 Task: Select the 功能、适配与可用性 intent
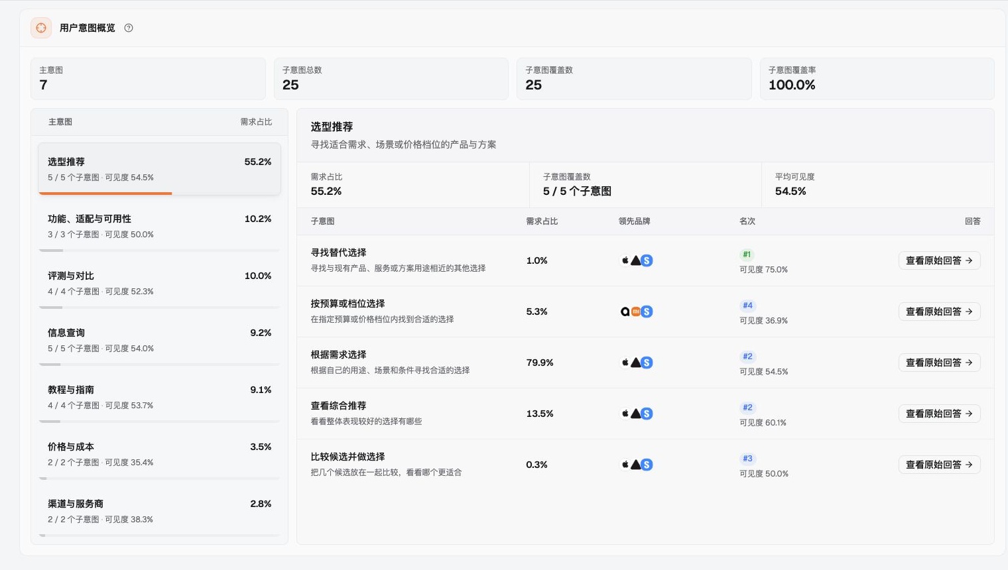[x=159, y=227]
